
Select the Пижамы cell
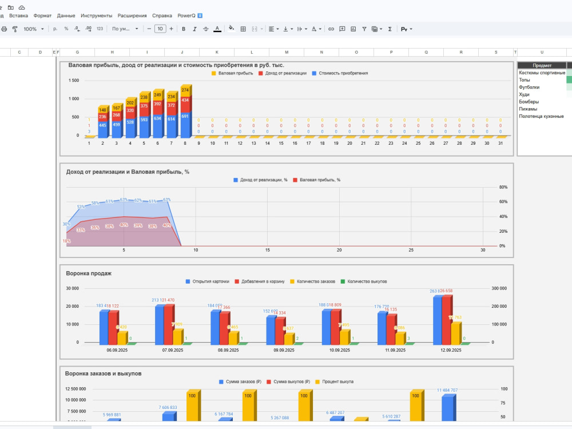pyautogui.click(x=542, y=109)
